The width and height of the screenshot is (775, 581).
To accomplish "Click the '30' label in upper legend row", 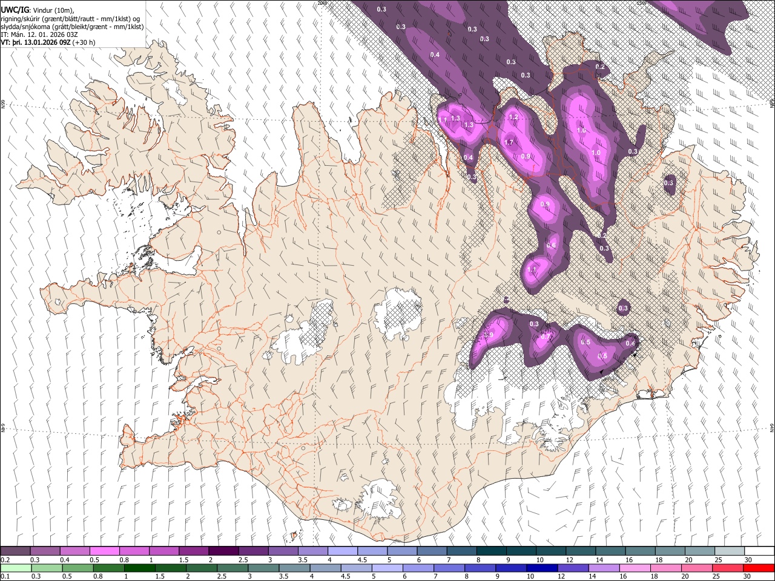I will [748, 560].
